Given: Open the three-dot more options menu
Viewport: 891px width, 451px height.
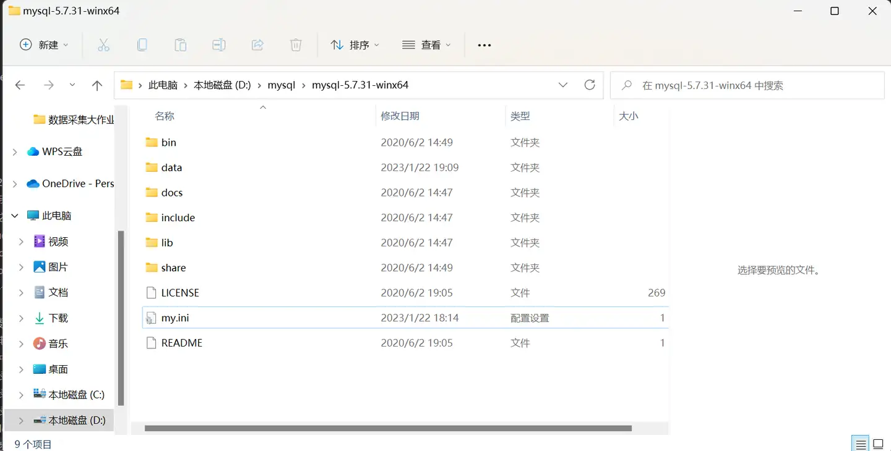Looking at the screenshot, I should (484, 45).
